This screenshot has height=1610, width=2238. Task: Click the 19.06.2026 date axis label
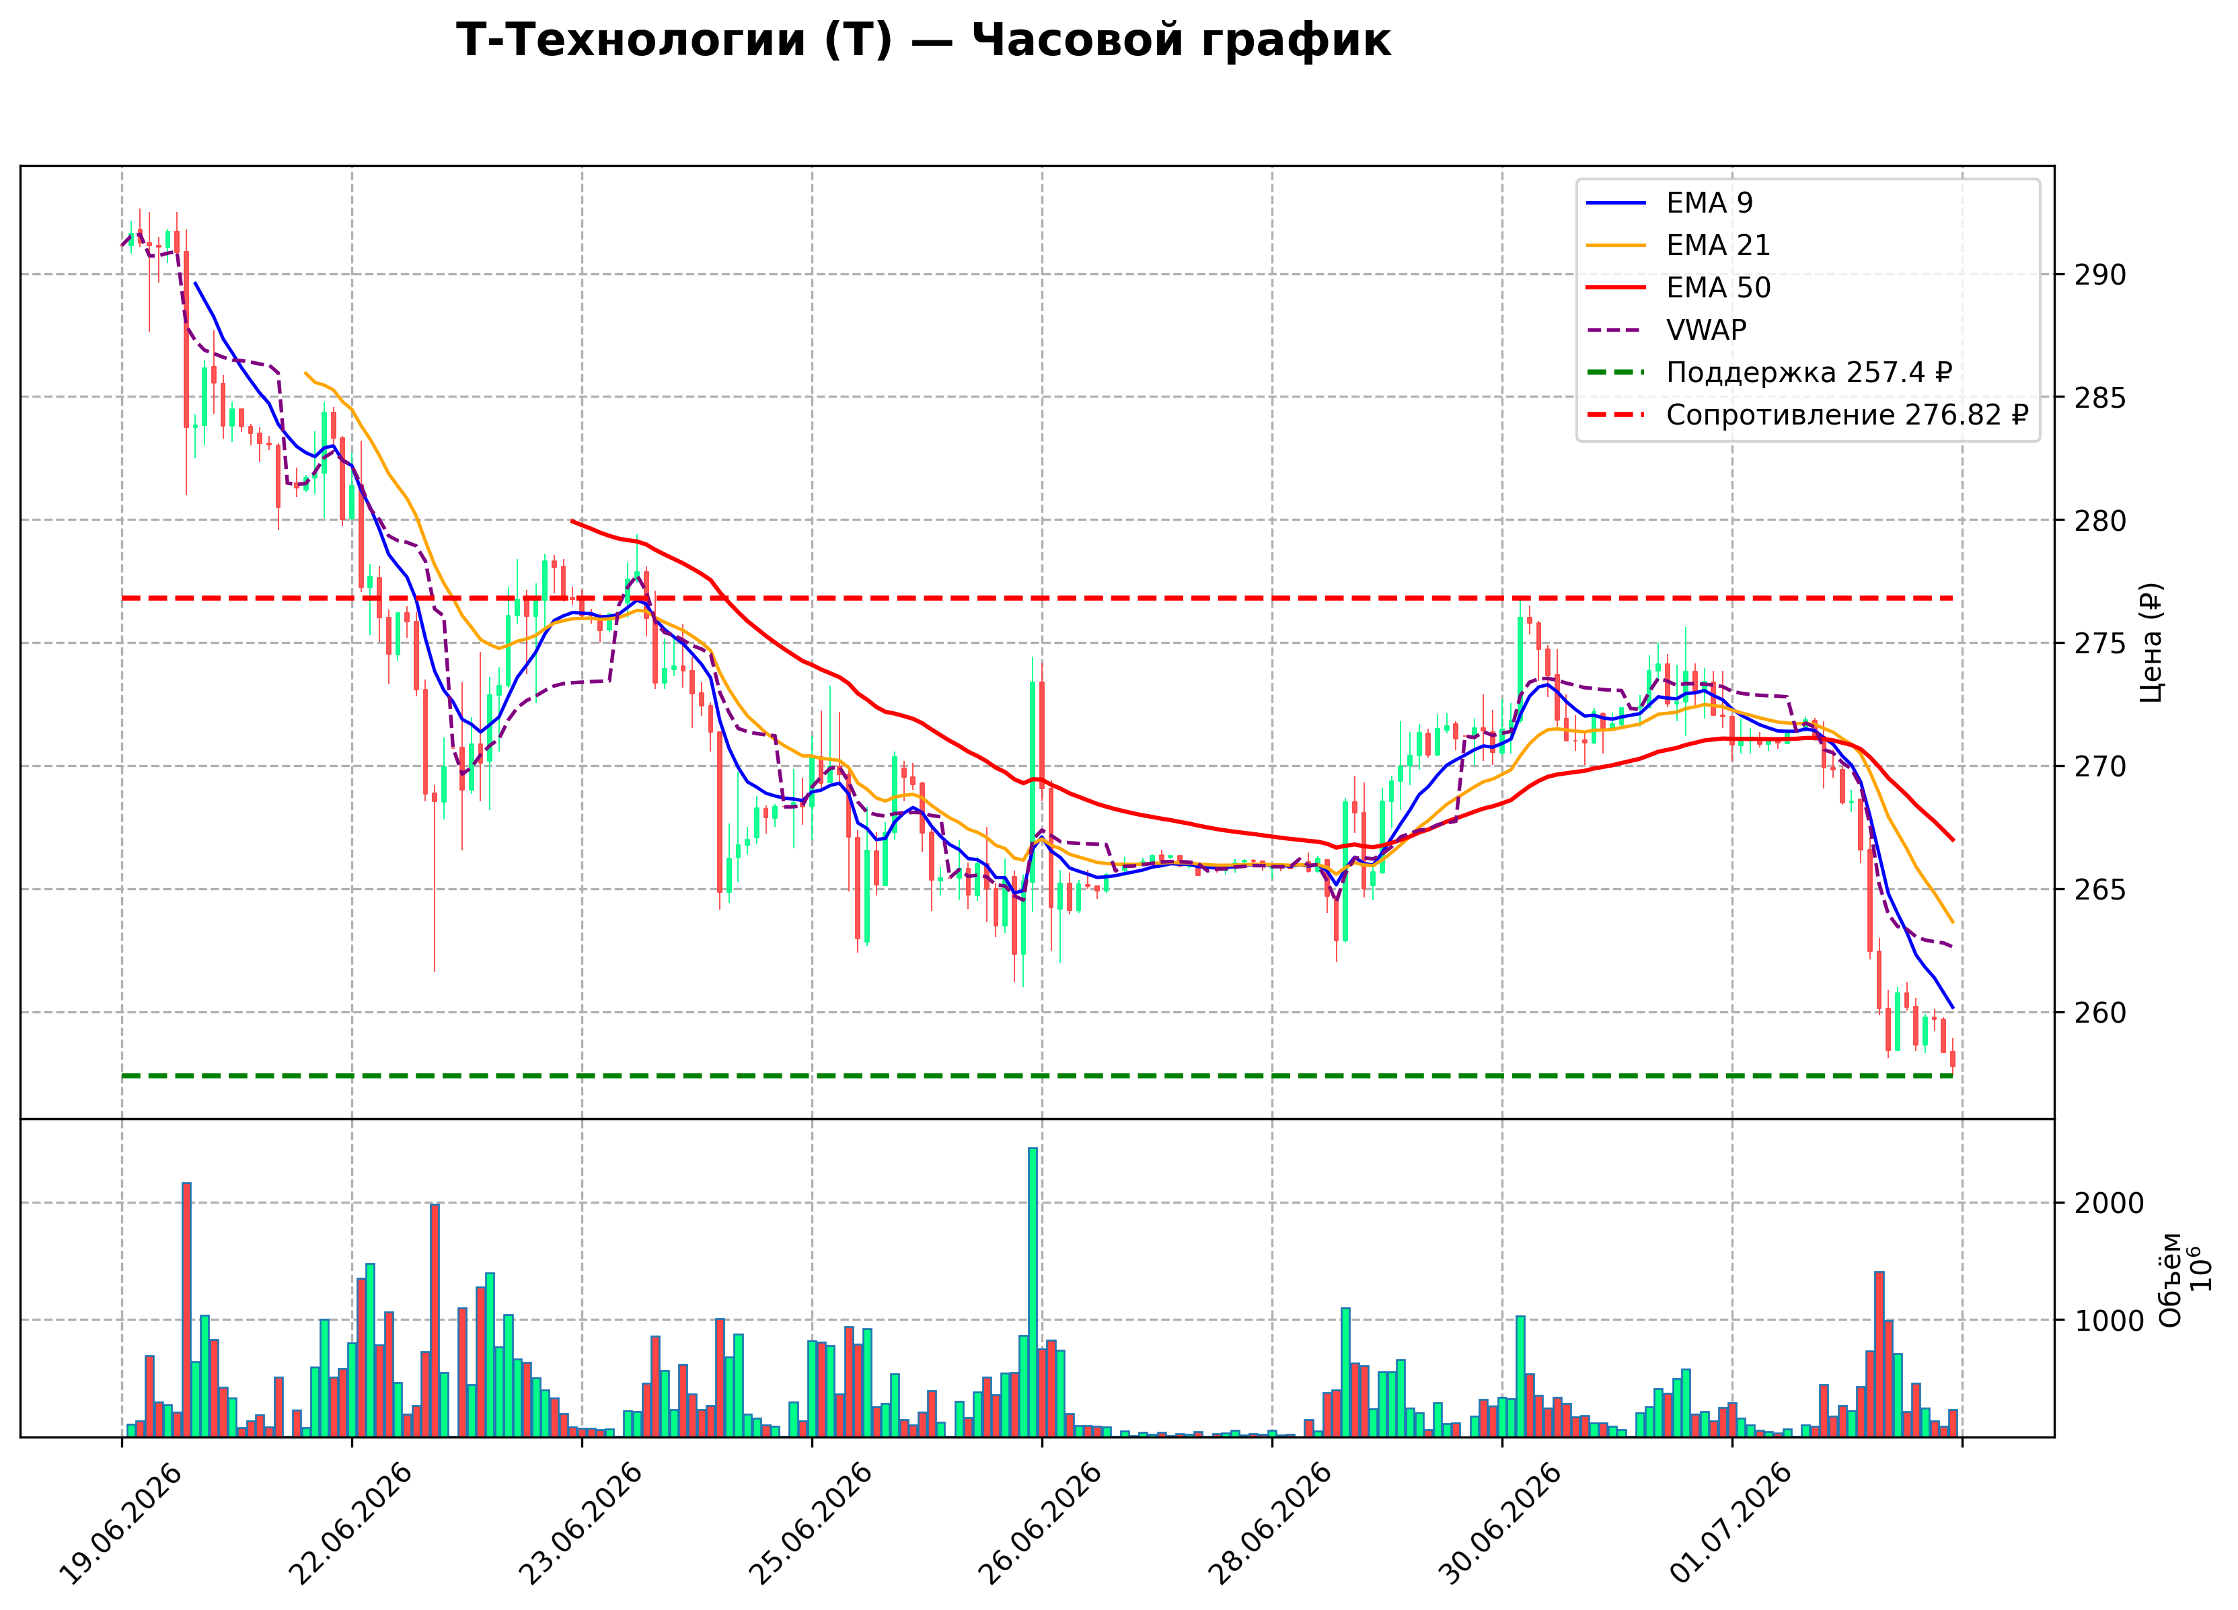click(120, 1524)
